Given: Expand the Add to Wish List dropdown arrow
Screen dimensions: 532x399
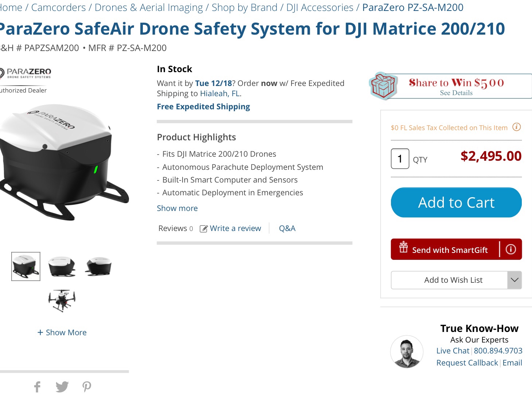Looking at the screenshot, I should (515, 280).
